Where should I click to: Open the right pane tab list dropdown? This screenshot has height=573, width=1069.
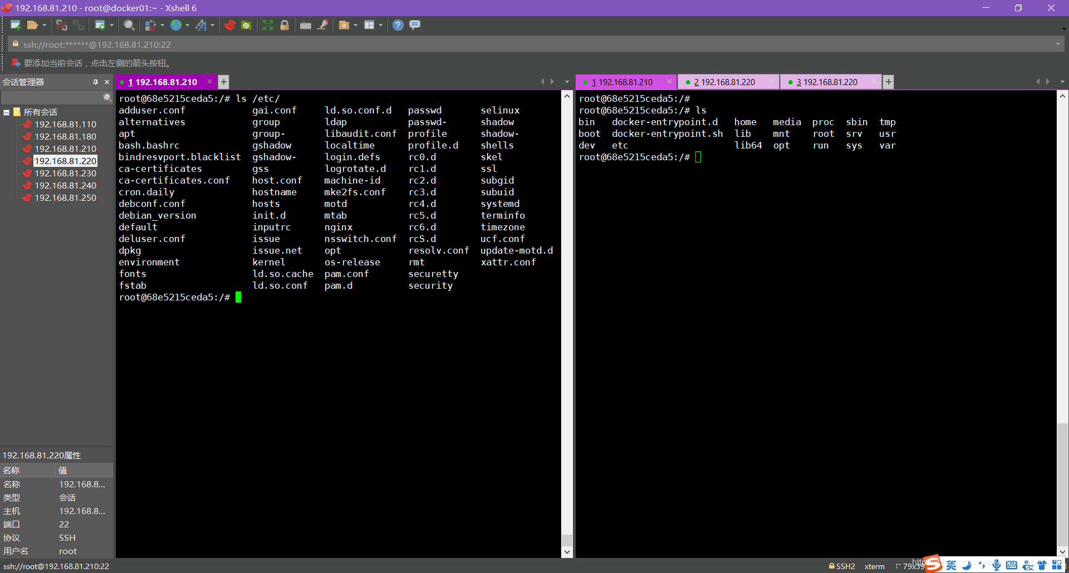1062,82
